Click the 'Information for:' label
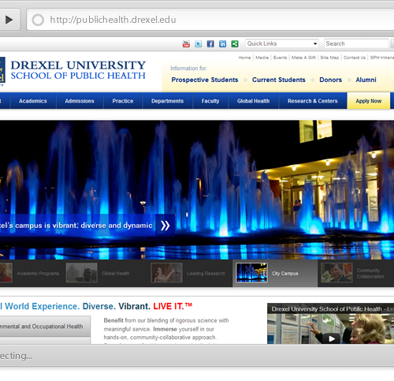This screenshot has height=381, width=394. pos(189,69)
